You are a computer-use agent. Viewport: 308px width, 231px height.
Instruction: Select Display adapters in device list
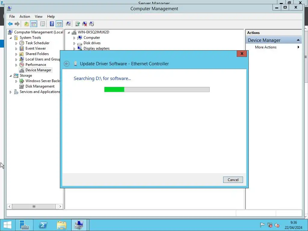(x=97, y=48)
